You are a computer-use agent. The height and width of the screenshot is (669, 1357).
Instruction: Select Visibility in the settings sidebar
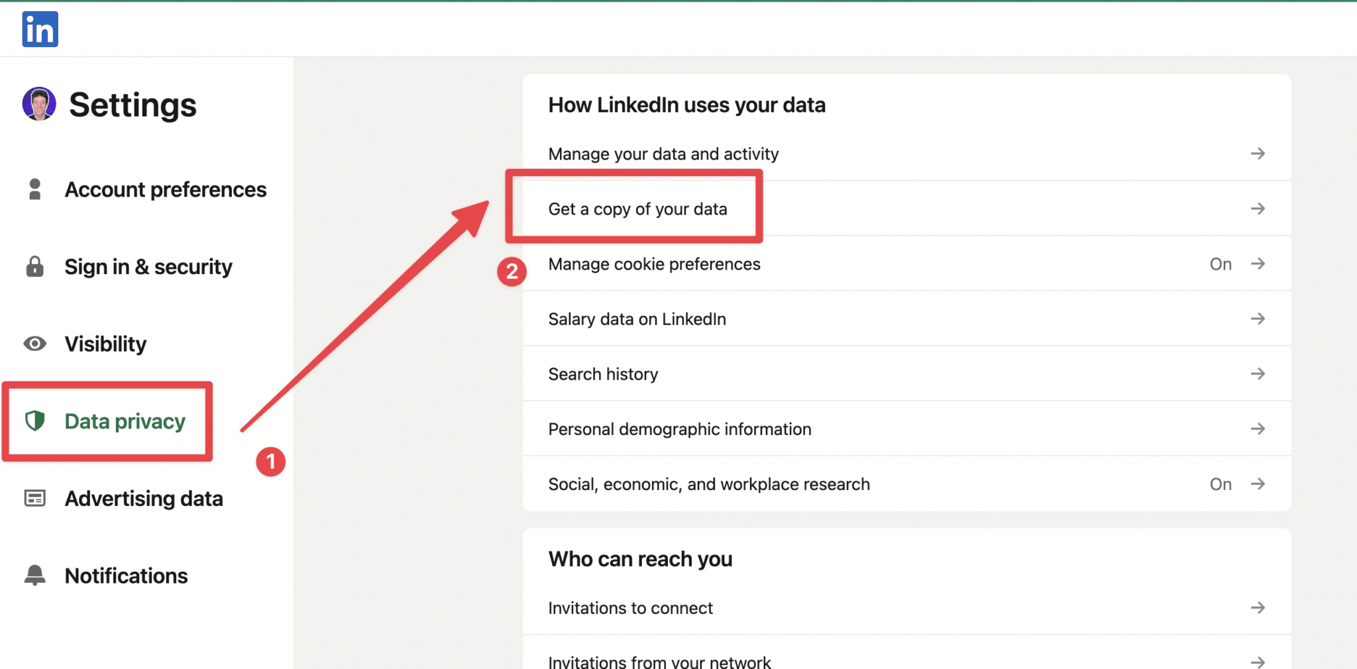[x=105, y=344]
